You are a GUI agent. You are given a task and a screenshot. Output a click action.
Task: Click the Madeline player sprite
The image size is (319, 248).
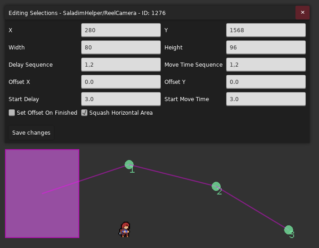125,229
